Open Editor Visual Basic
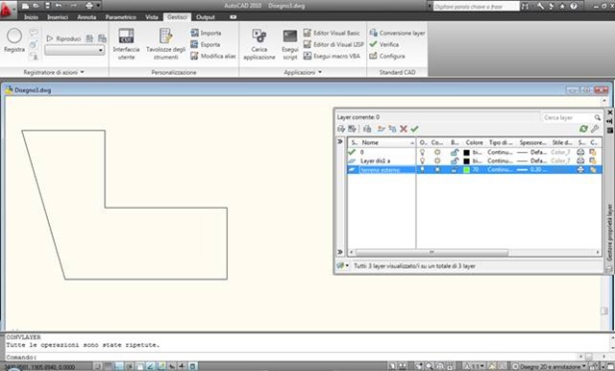615x371 pixels. tap(332, 33)
